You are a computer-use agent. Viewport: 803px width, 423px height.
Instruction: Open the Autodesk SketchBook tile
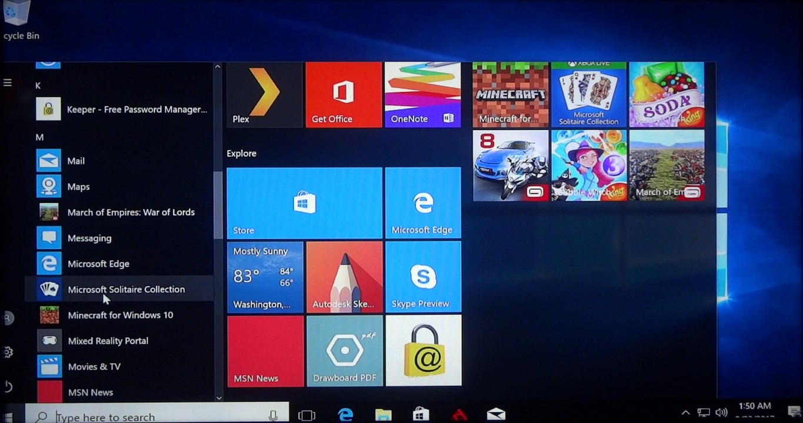[x=344, y=277]
